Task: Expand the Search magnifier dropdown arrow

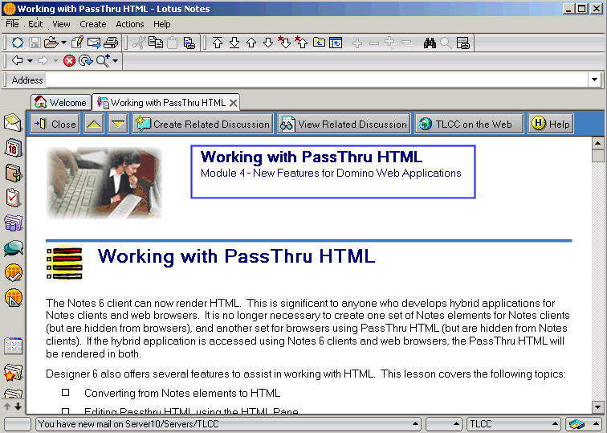Action: 116,61
